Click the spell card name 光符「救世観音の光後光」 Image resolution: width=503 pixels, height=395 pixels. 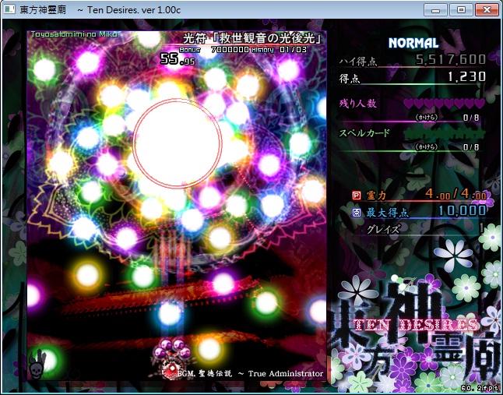coord(252,38)
